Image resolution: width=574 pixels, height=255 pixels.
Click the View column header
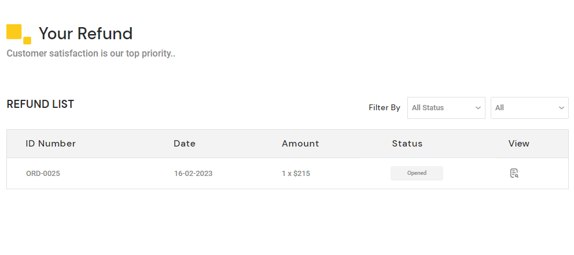519,144
